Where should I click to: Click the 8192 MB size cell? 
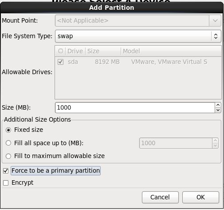[107, 62]
